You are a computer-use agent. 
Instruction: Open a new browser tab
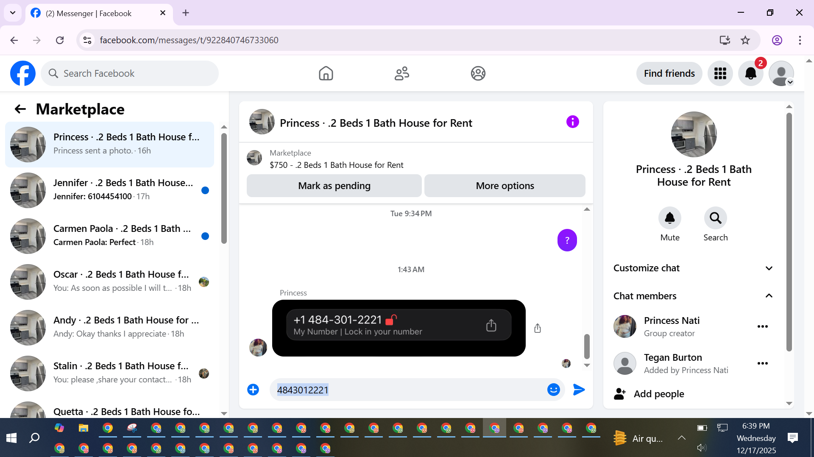pos(186,13)
